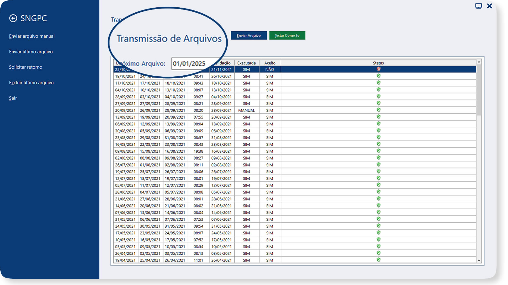Click status shield in row starting 23/08/2021
Viewport: 508px width, 285px height.
378,137
